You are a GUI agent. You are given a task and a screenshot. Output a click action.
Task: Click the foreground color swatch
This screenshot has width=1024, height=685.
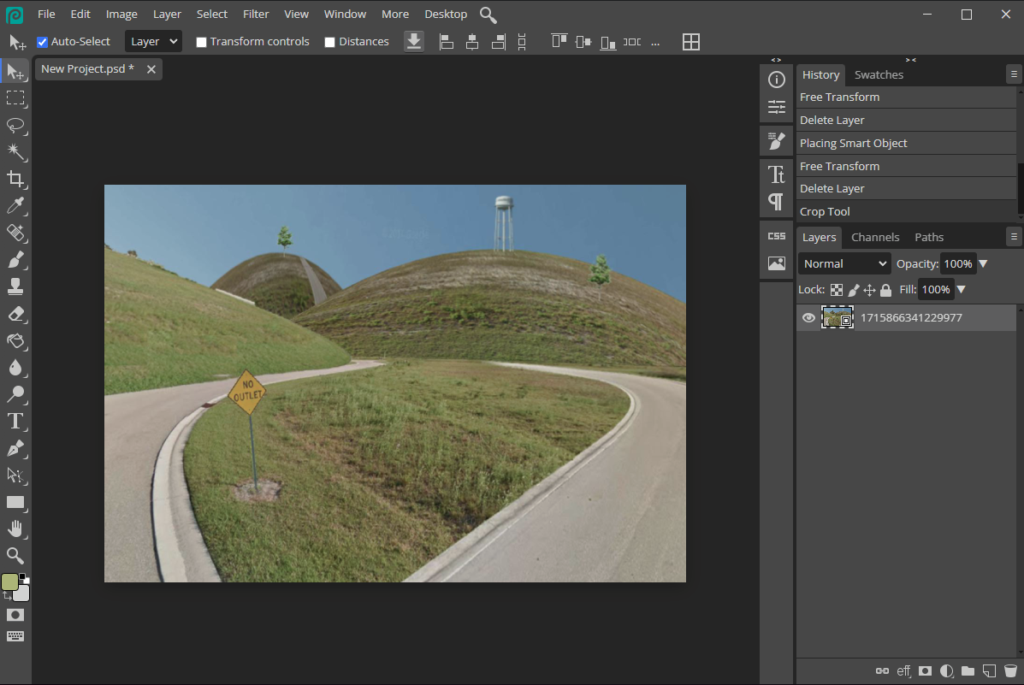(9, 582)
